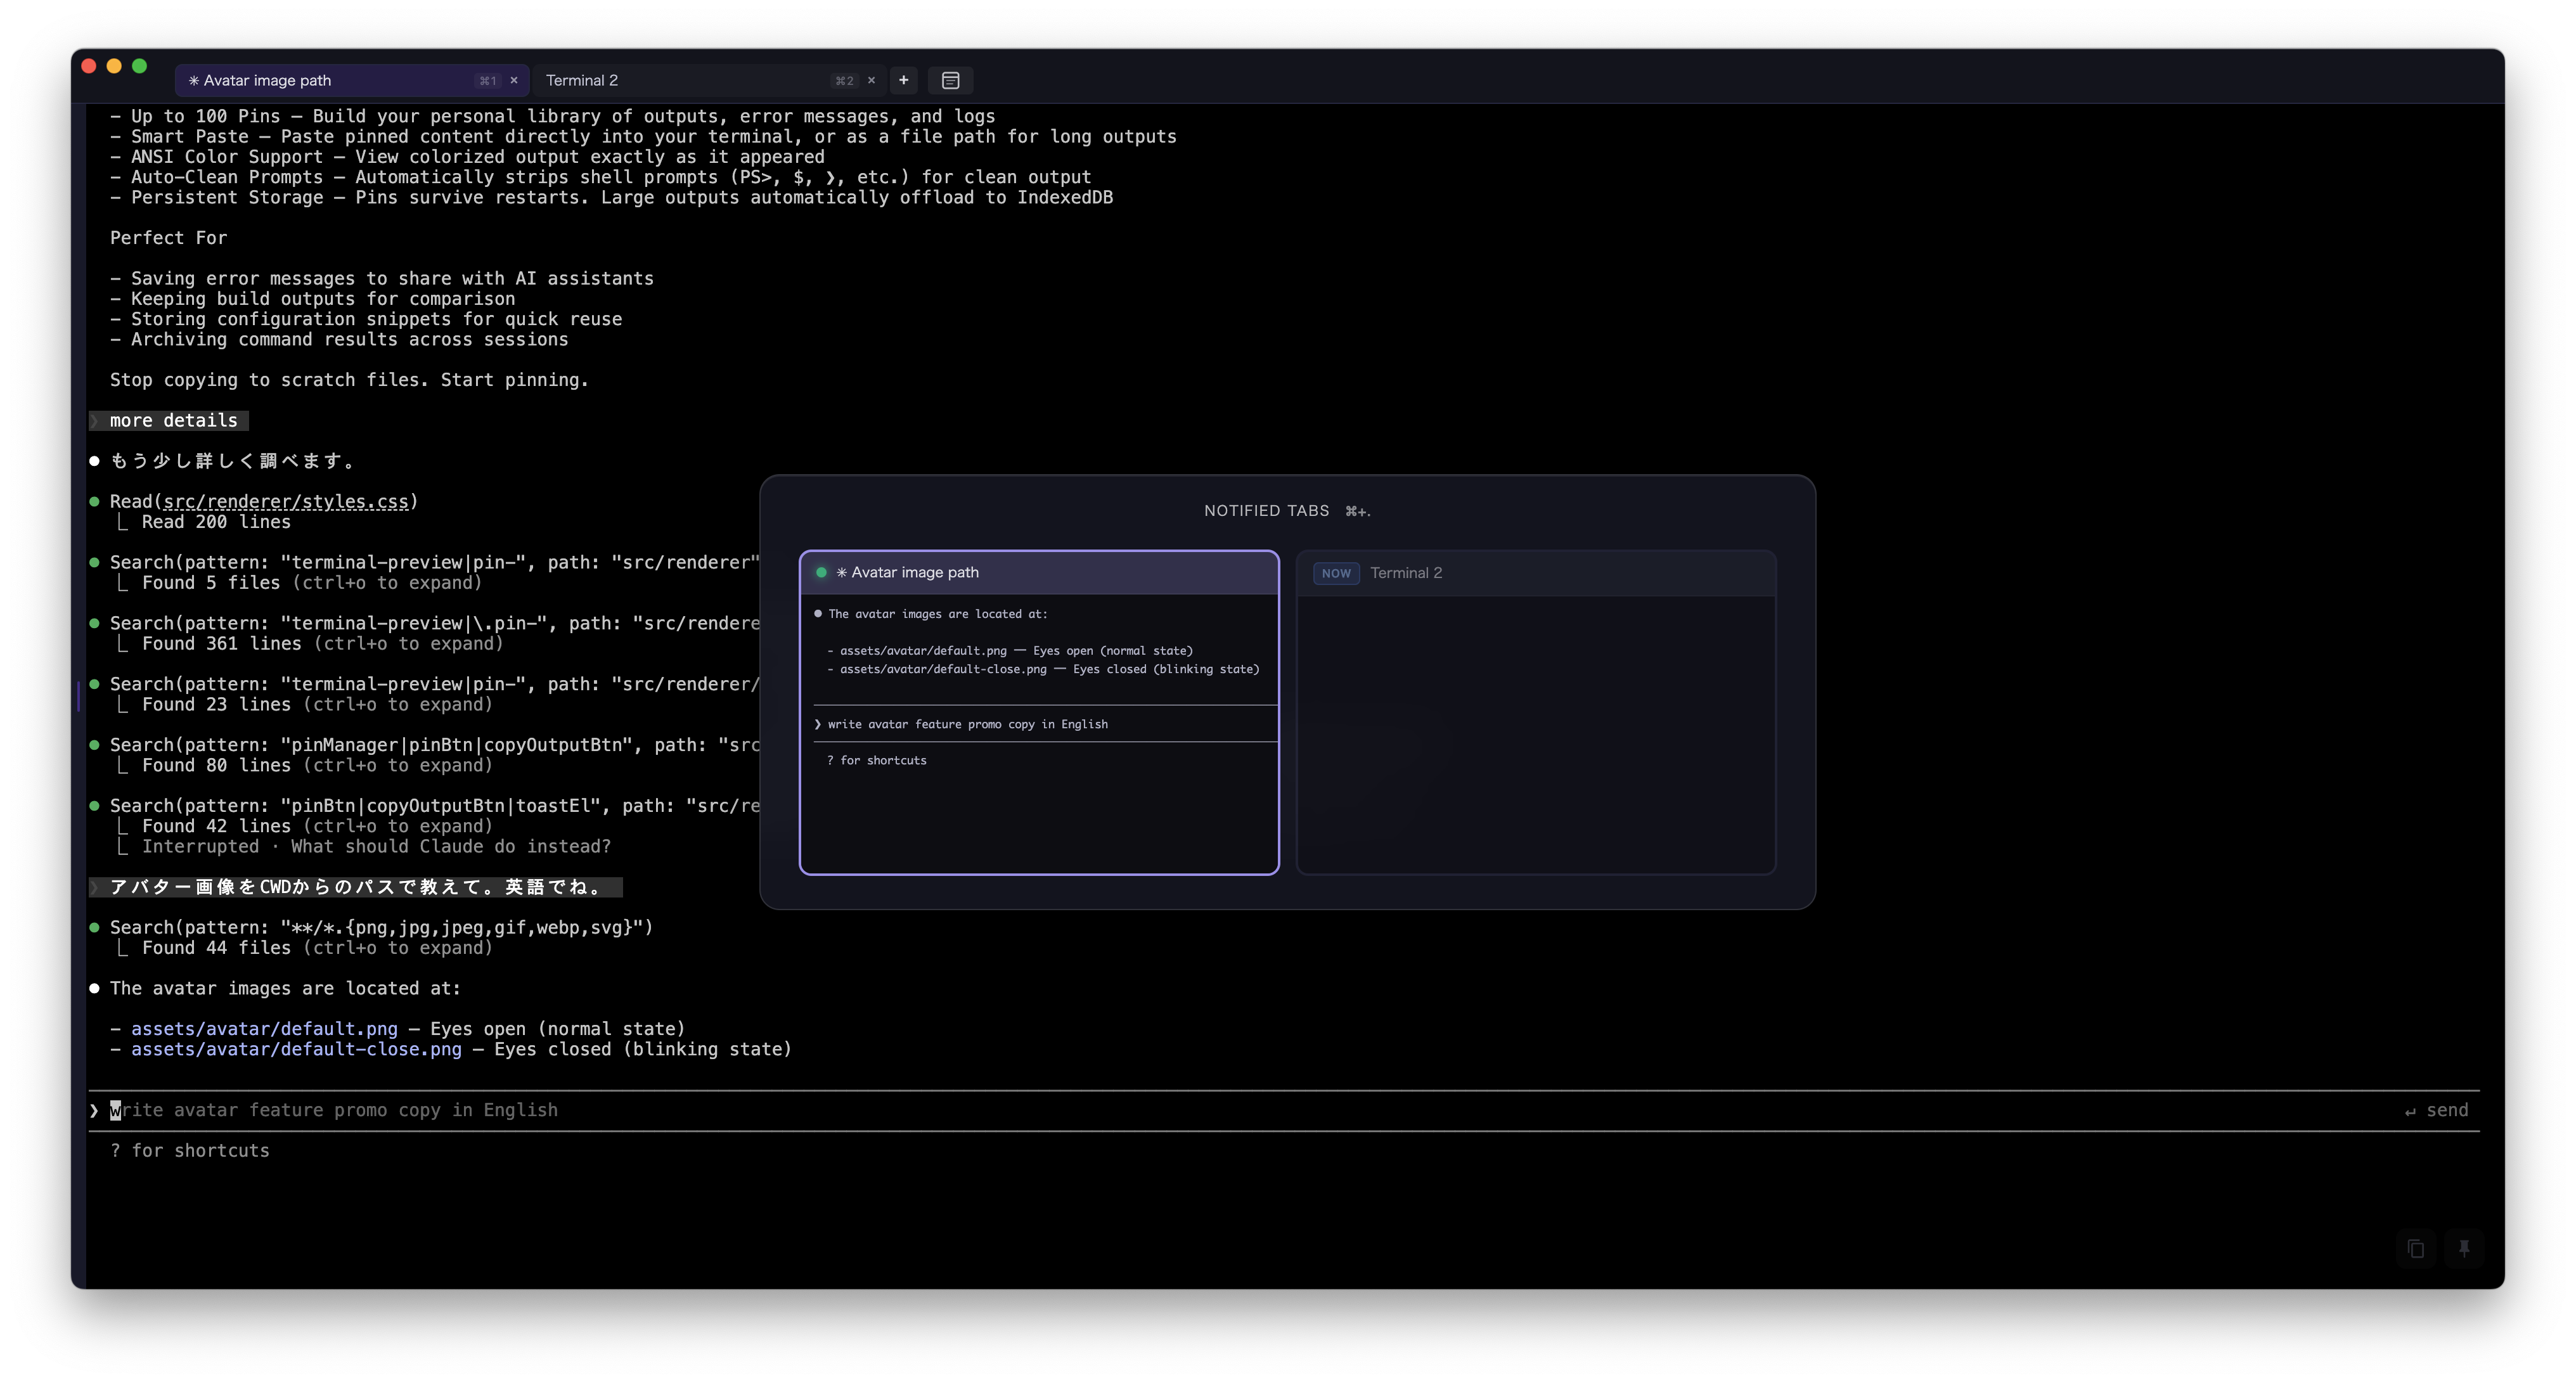Click the green status dot on Avatar card
The width and height of the screenshot is (2576, 1383).
(821, 572)
